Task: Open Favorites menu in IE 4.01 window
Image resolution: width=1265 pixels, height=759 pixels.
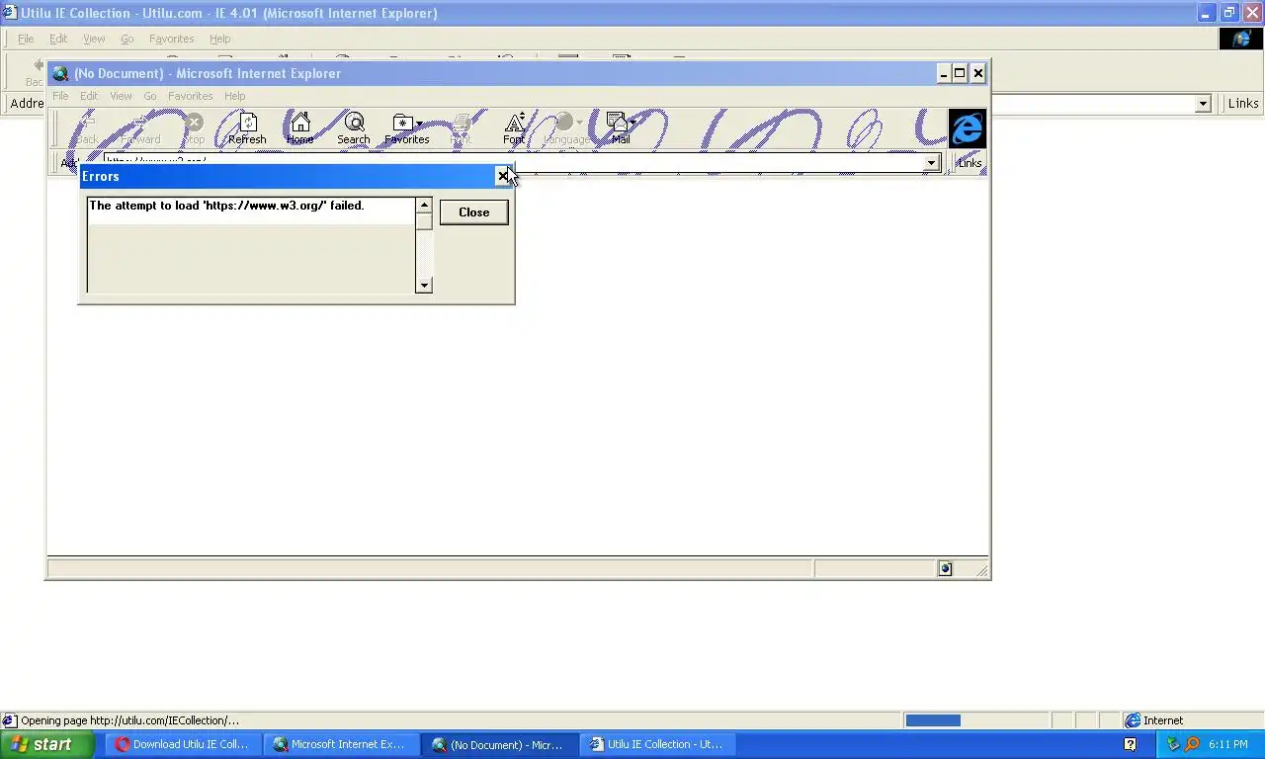Action: 171,39
